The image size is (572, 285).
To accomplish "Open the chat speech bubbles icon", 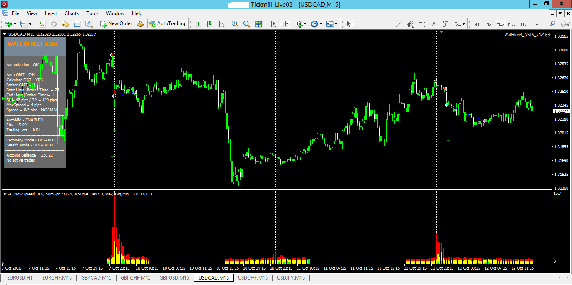I will click(x=565, y=24).
